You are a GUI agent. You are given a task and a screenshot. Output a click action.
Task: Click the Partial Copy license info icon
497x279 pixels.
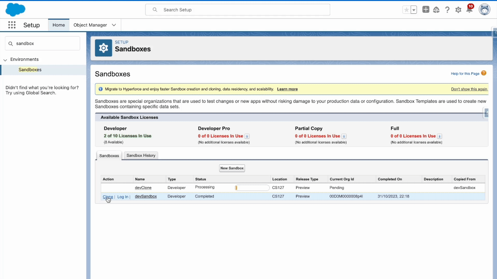[x=344, y=136]
